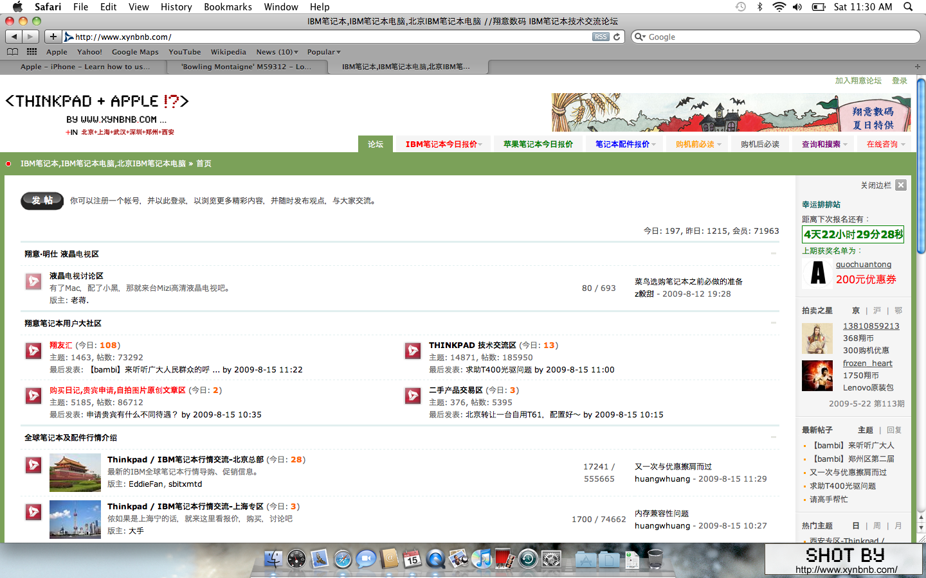Click the Shanghai skyline forum thumbnail
This screenshot has height=578, width=926.
(75, 519)
